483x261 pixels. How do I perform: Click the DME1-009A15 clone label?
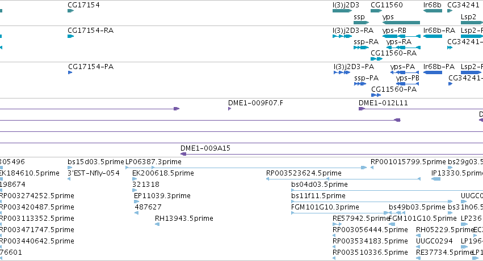pos(205,148)
